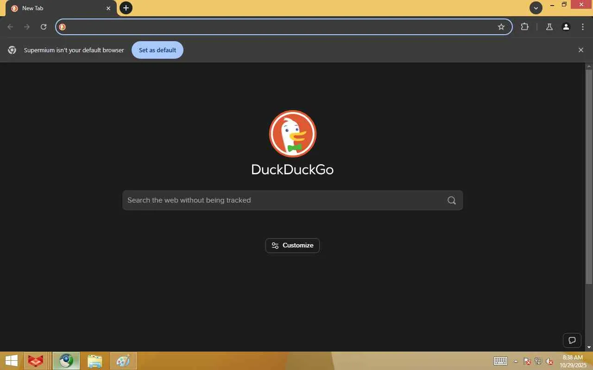The image size is (593, 370).
Task: Open the tab search dropdown arrow
Action: click(x=536, y=8)
